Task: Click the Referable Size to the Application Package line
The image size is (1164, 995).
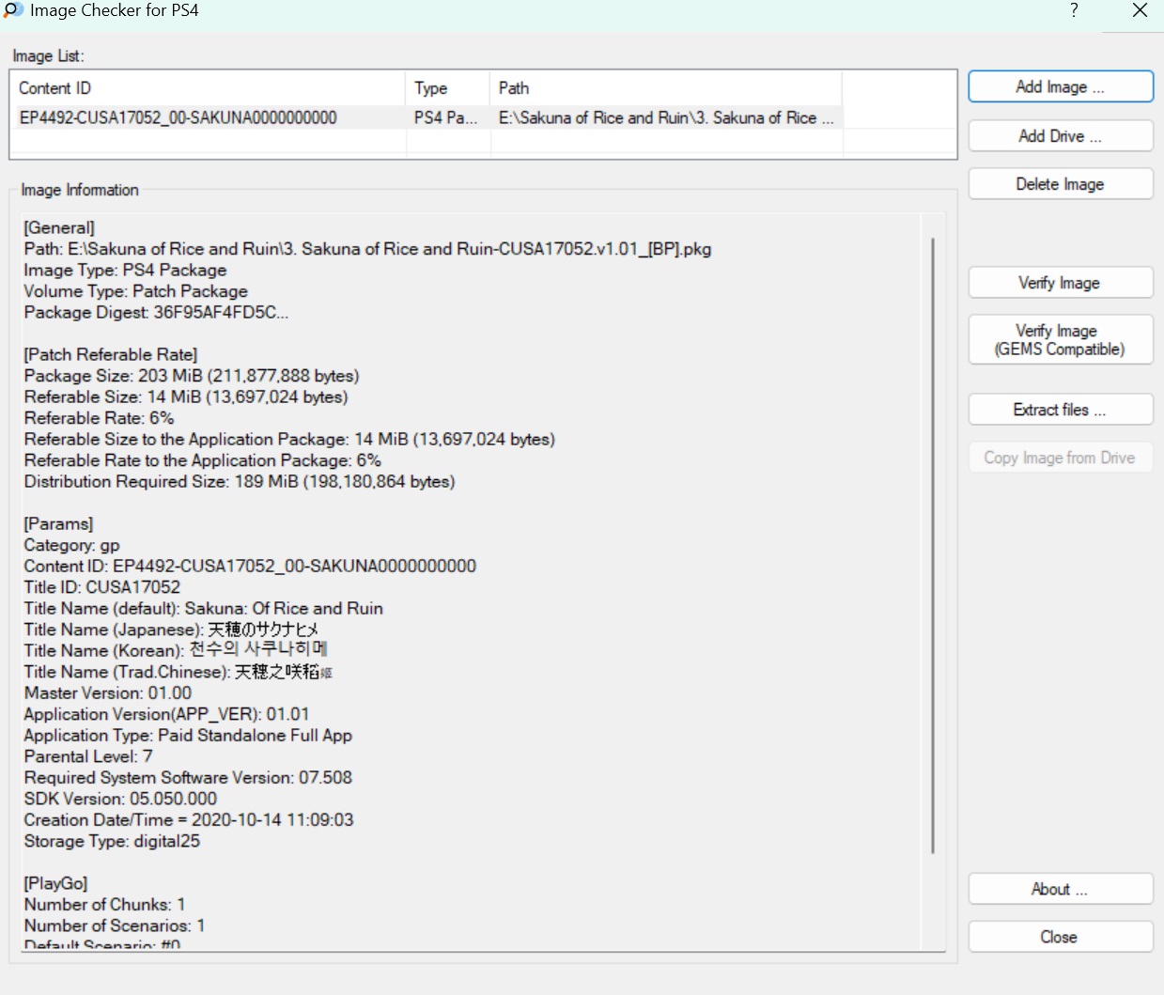Action: (x=289, y=439)
